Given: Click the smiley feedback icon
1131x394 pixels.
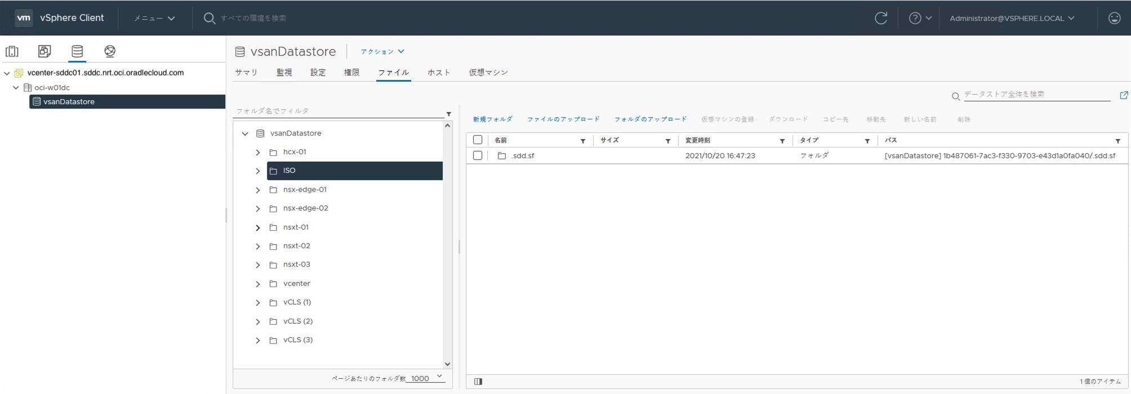Looking at the screenshot, I should pos(1114,18).
